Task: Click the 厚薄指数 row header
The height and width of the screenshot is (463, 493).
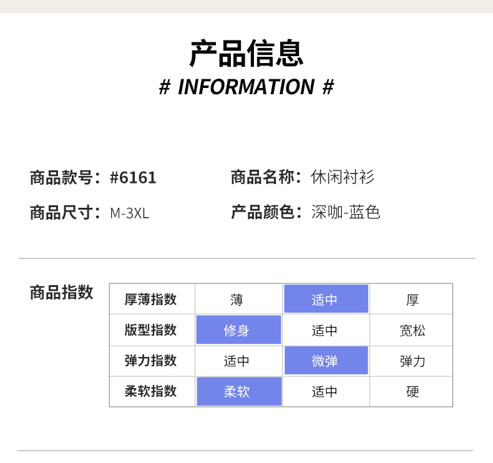Action: pos(151,300)
